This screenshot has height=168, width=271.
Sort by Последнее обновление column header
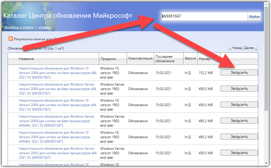pyautogui.click(x=165, y=59)
